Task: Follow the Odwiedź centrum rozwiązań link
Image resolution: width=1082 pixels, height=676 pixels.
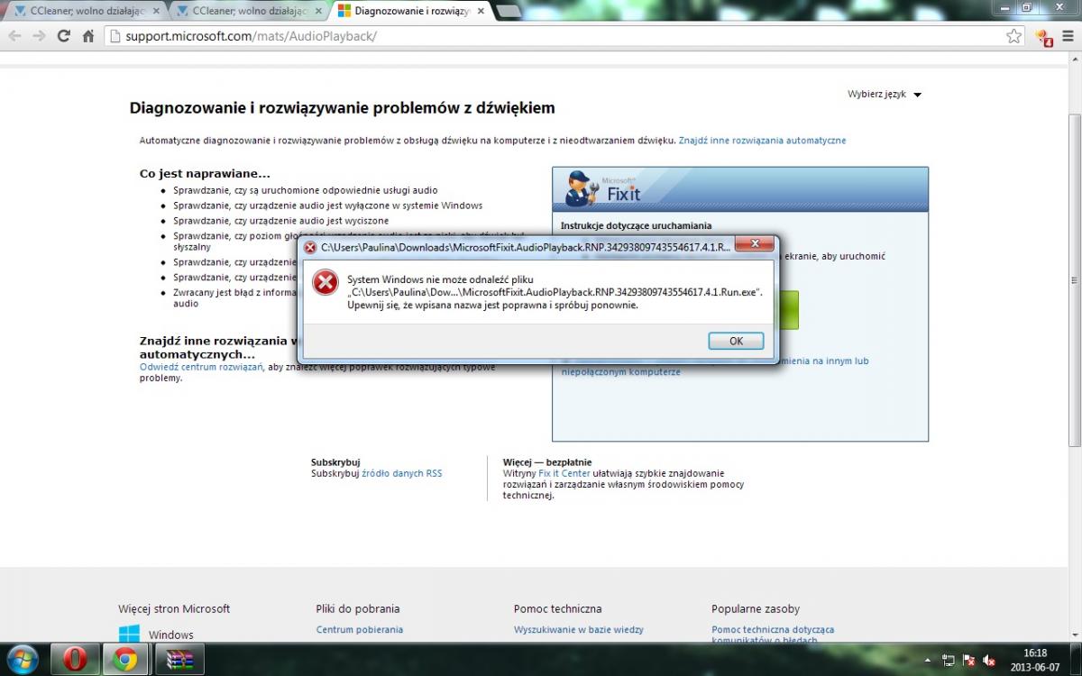Action: coord(201,367)
